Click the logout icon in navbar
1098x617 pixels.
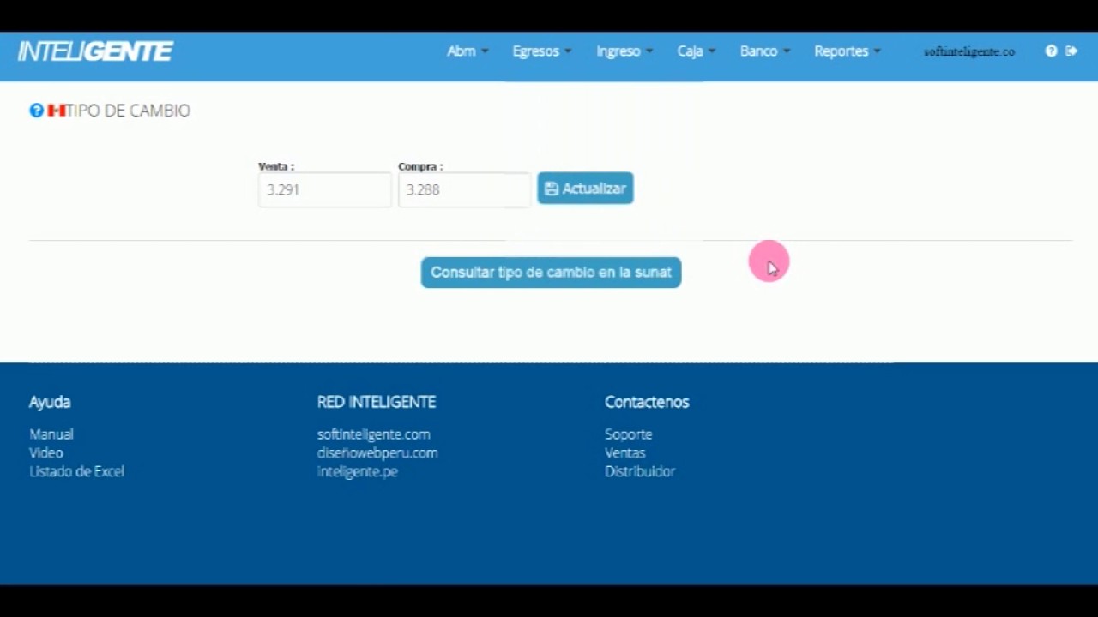pyautogui.click(x=1071, y=51)
